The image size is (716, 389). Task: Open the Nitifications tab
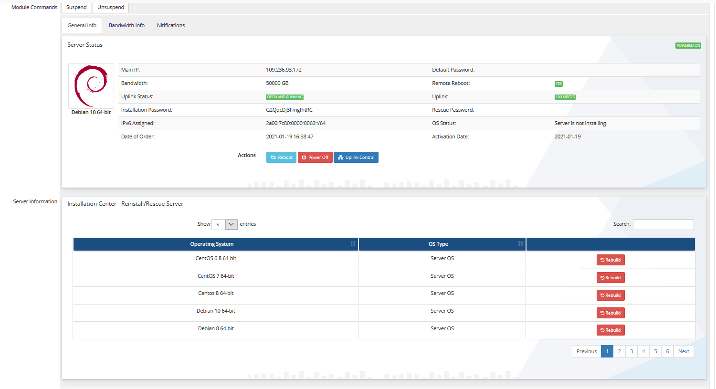(x=171, y=26)
